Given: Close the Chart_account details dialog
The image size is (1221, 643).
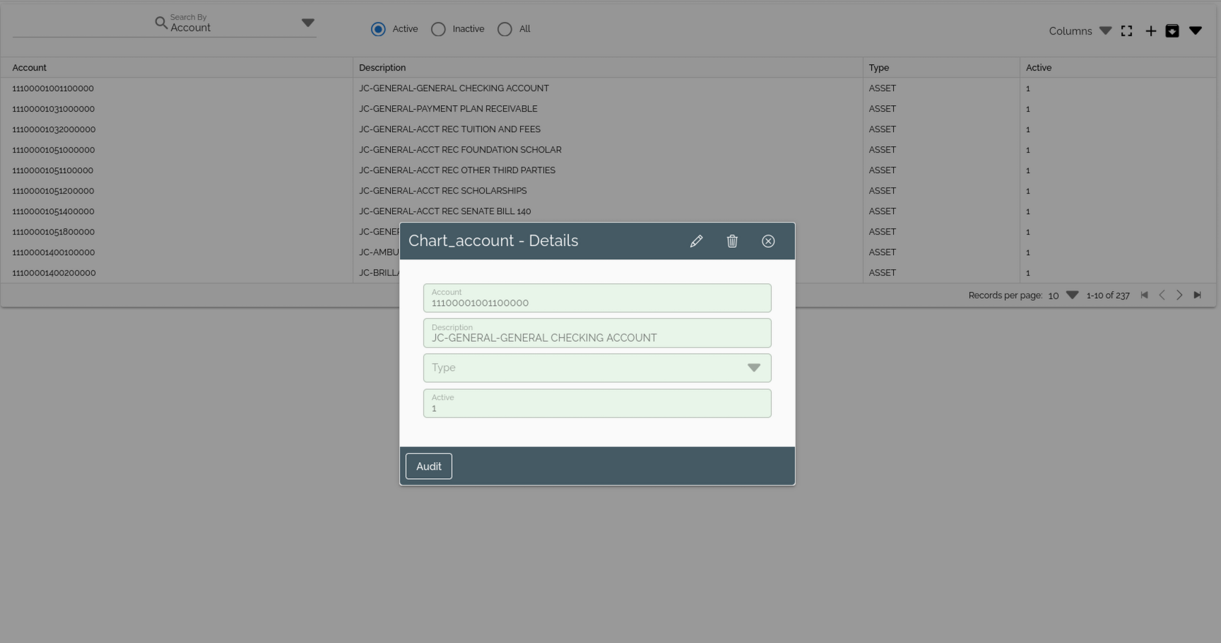Looking at the screenshot, I should point(768,241).
